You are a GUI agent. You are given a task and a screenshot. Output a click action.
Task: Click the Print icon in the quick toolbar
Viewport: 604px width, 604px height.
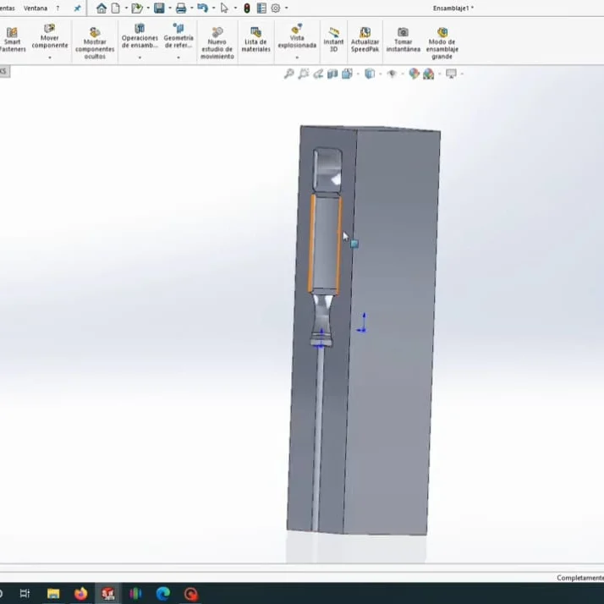[181, 8]
